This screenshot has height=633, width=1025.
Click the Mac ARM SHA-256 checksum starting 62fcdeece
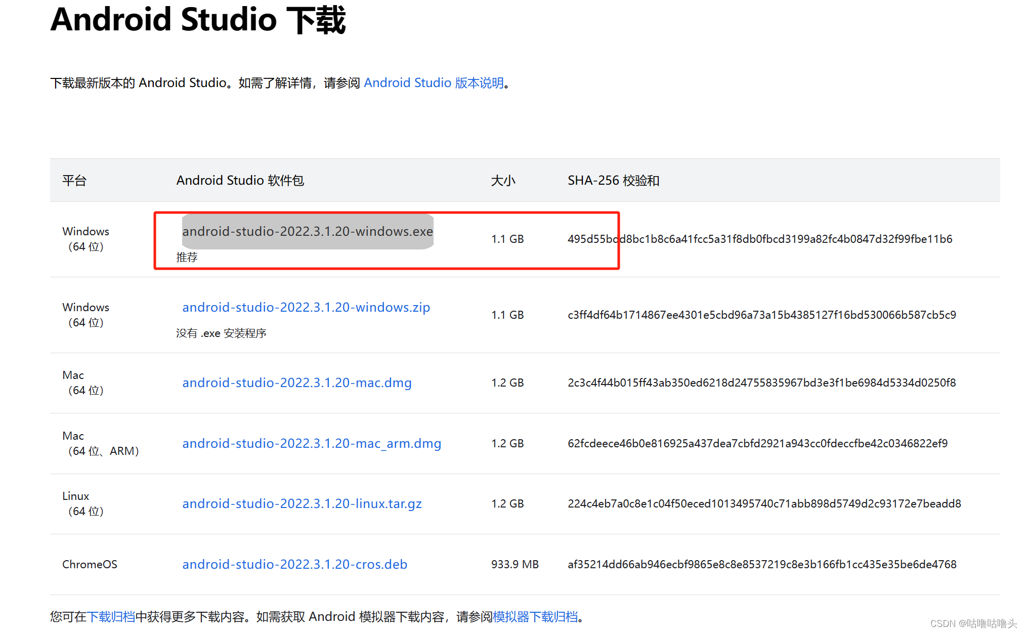pyautogui.click(x=757, y=443)
